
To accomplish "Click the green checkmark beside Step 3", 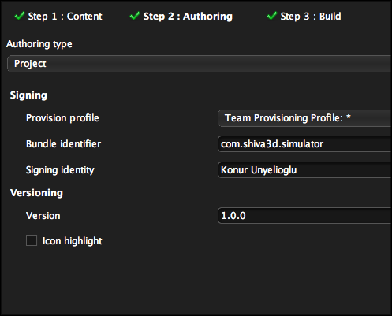I will (272, 16).
